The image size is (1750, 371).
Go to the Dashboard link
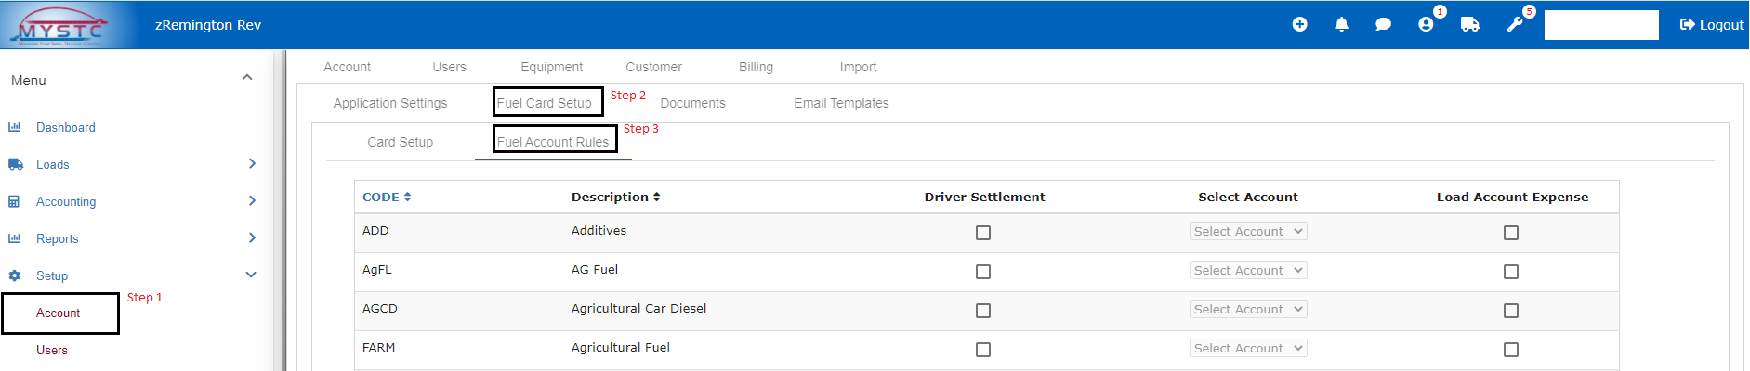coord(65,127)
